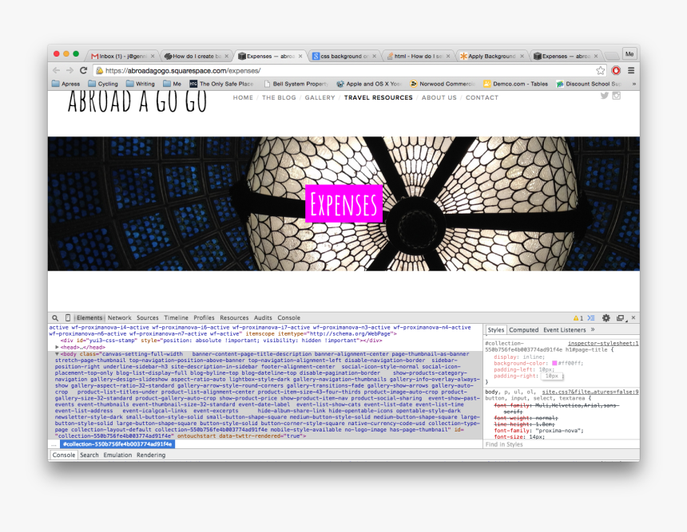This screenshot has height=532, width=687.
Task: Click the Me profile button
Action: pos(629,53)
